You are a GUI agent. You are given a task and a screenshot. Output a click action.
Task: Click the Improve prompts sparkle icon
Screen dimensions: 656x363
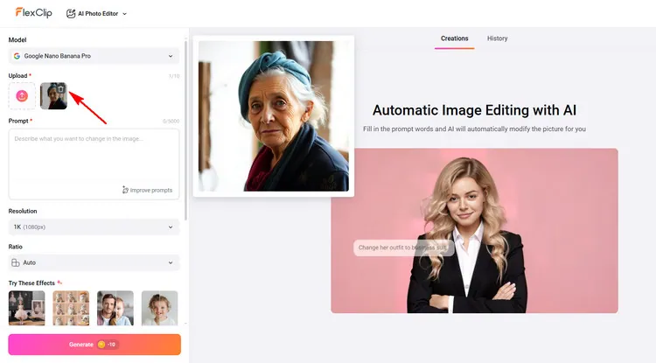(125, 191)
